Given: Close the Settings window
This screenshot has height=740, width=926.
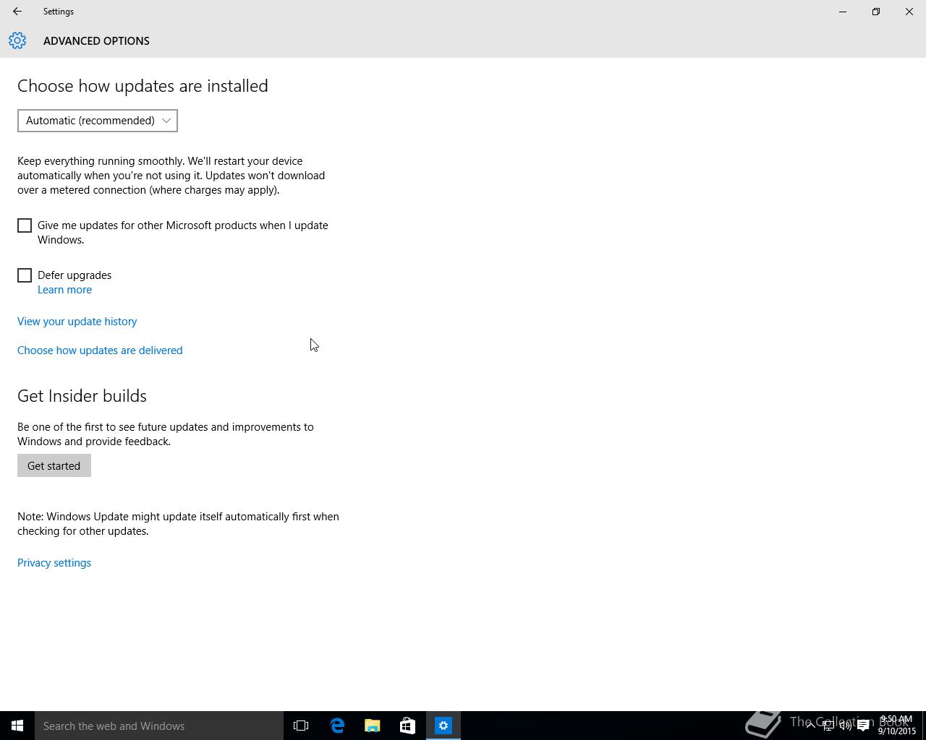Looking at the screenshot, I should [909, 12].
